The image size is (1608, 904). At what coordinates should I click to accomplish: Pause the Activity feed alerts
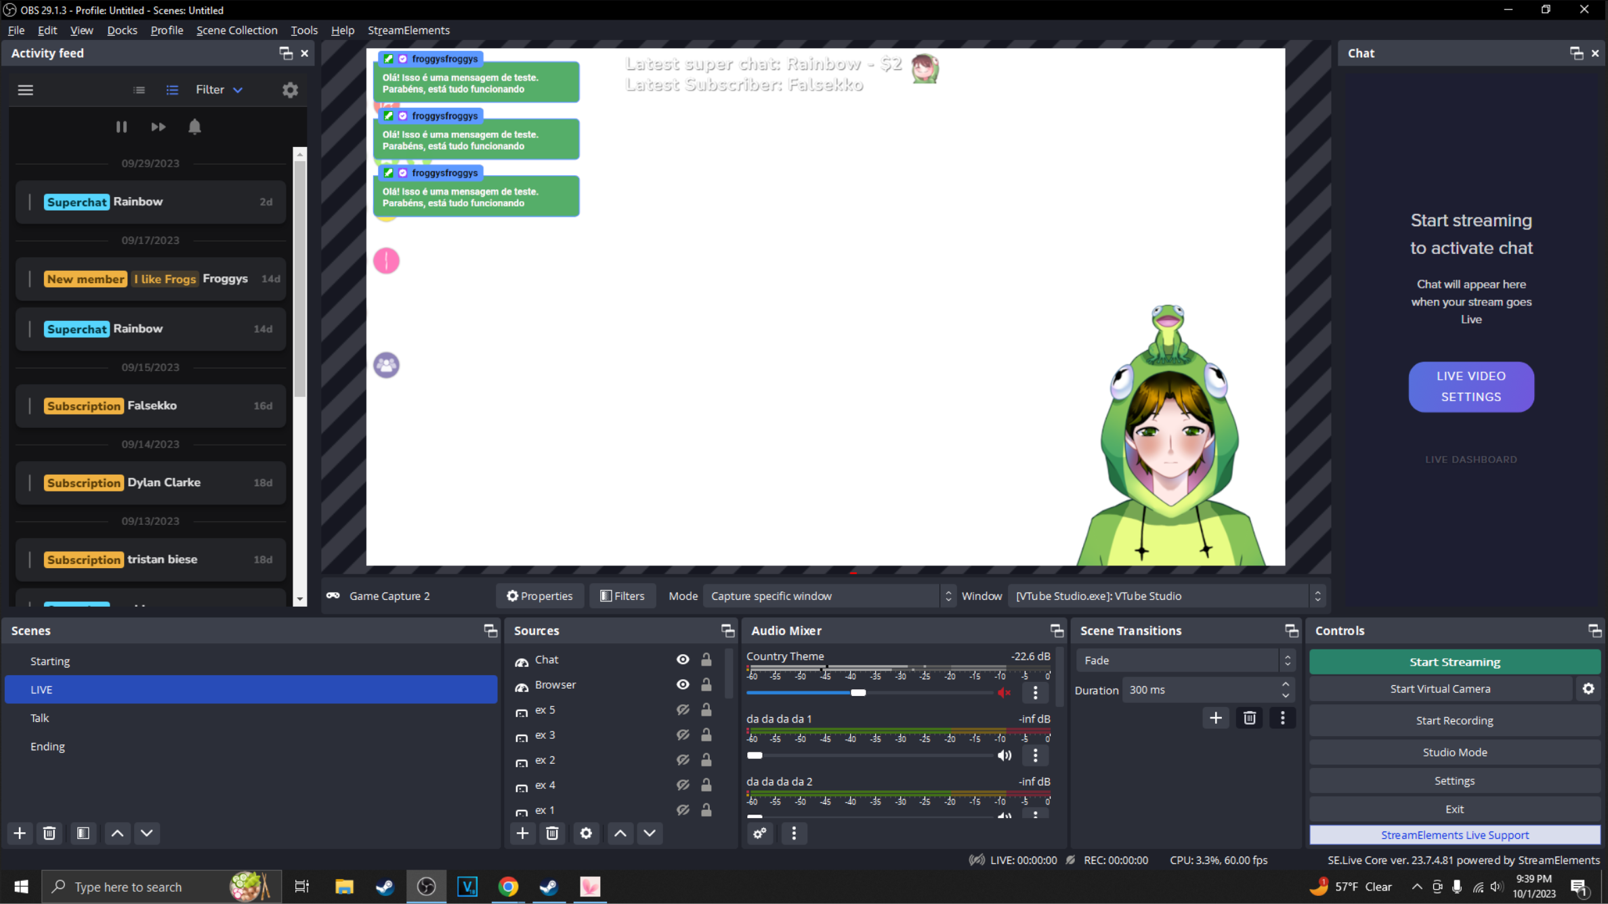point(121,127)
